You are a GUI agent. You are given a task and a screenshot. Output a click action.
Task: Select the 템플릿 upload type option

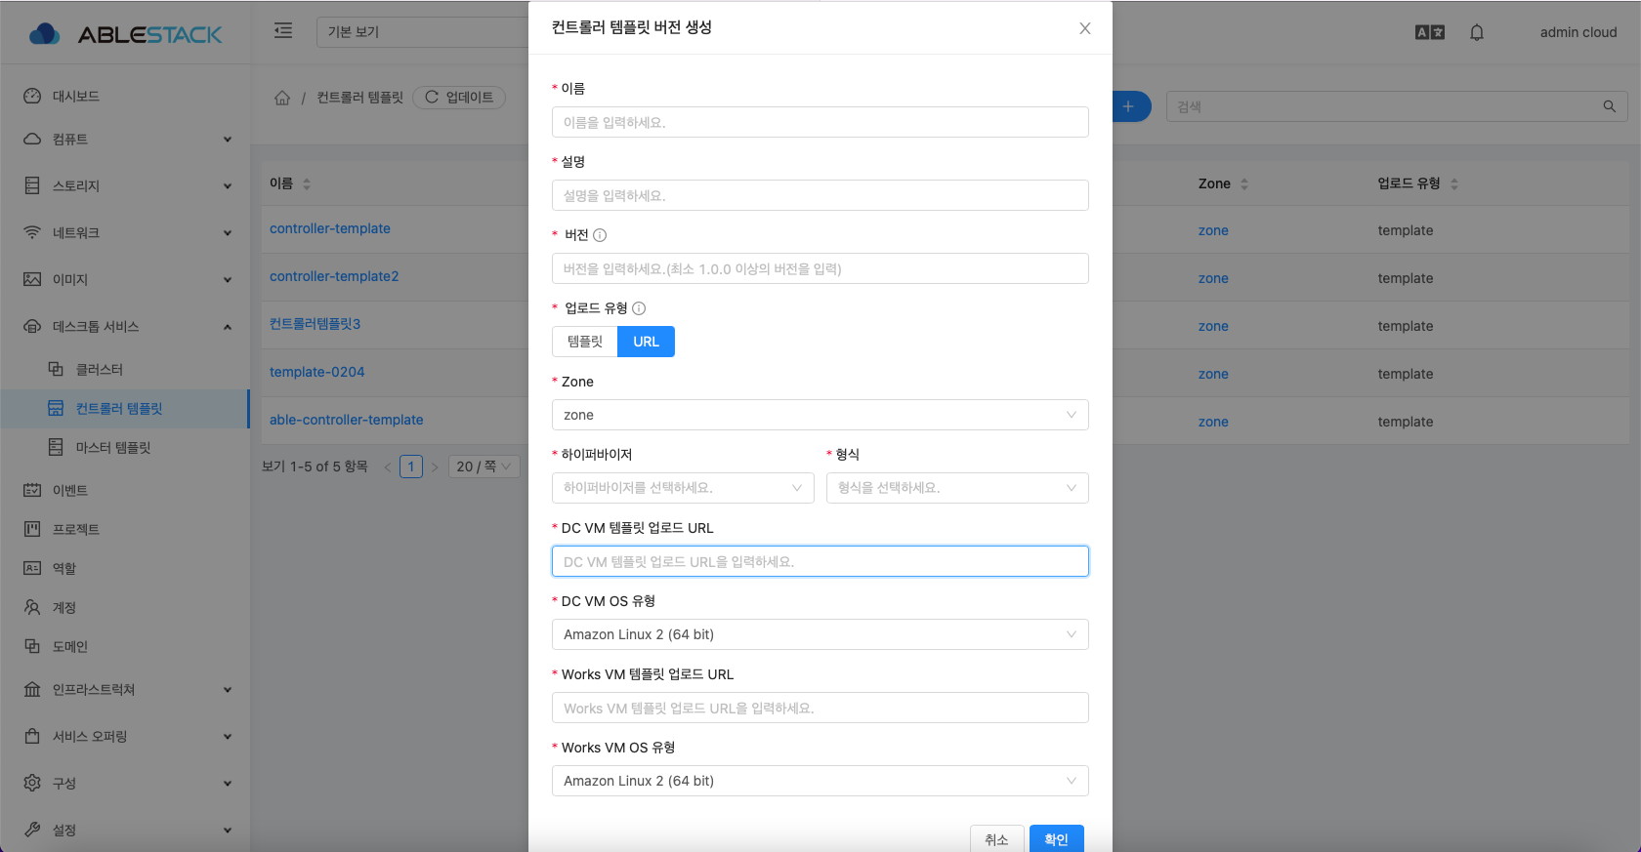pos(585,342)
